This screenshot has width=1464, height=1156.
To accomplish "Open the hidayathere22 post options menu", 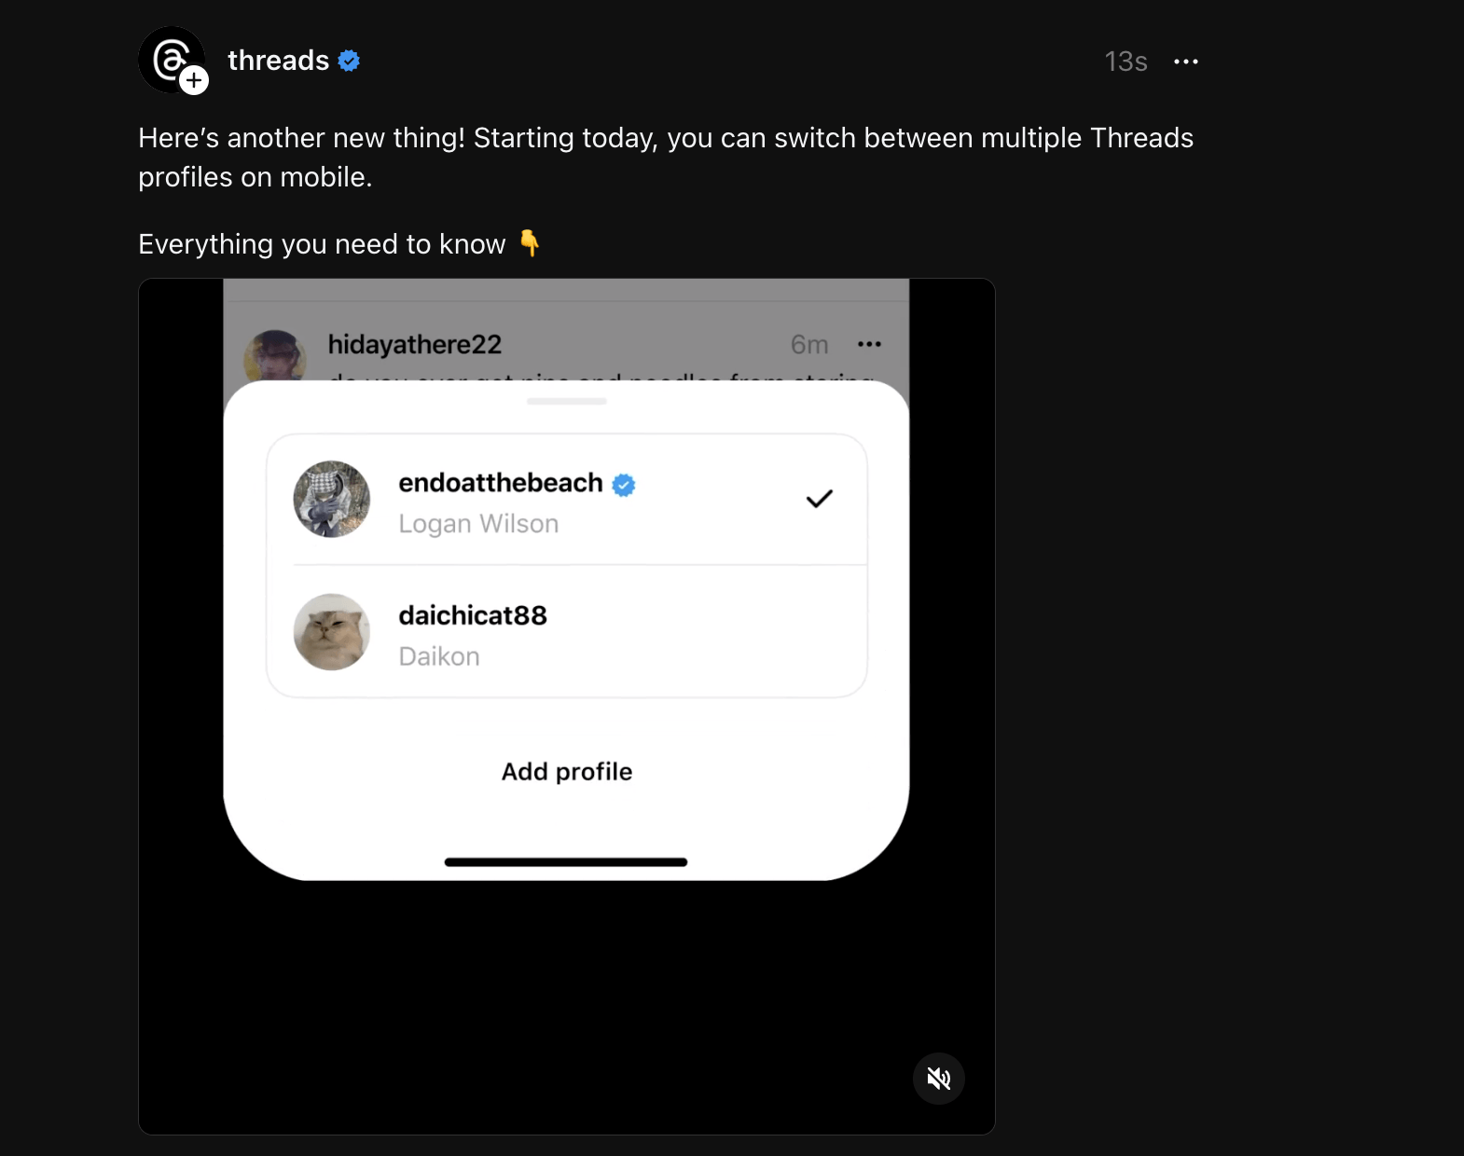I will (x=869, y=344).
